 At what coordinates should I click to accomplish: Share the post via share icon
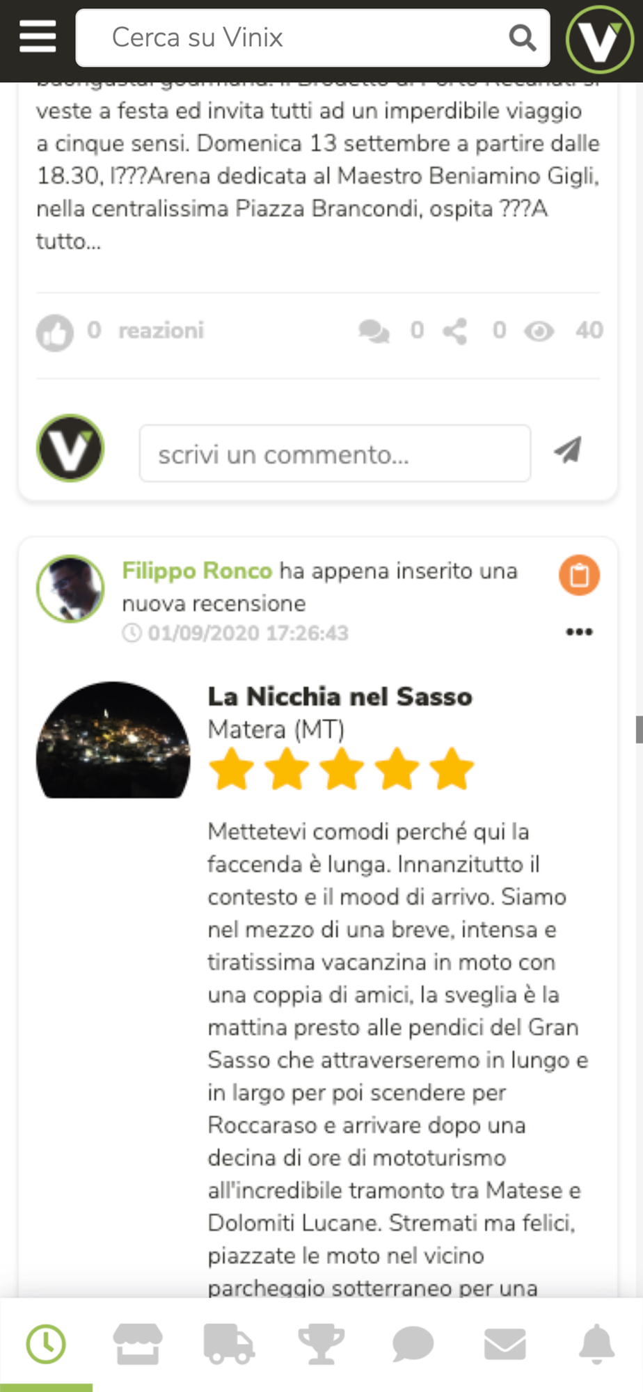point(455,331)
